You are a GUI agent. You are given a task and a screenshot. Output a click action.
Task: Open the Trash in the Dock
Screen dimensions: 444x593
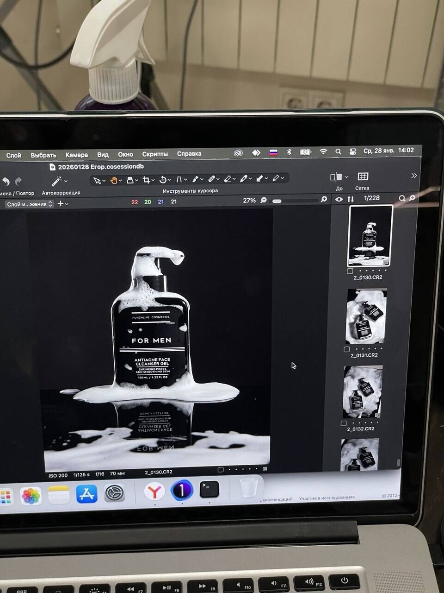coord(248,488)
